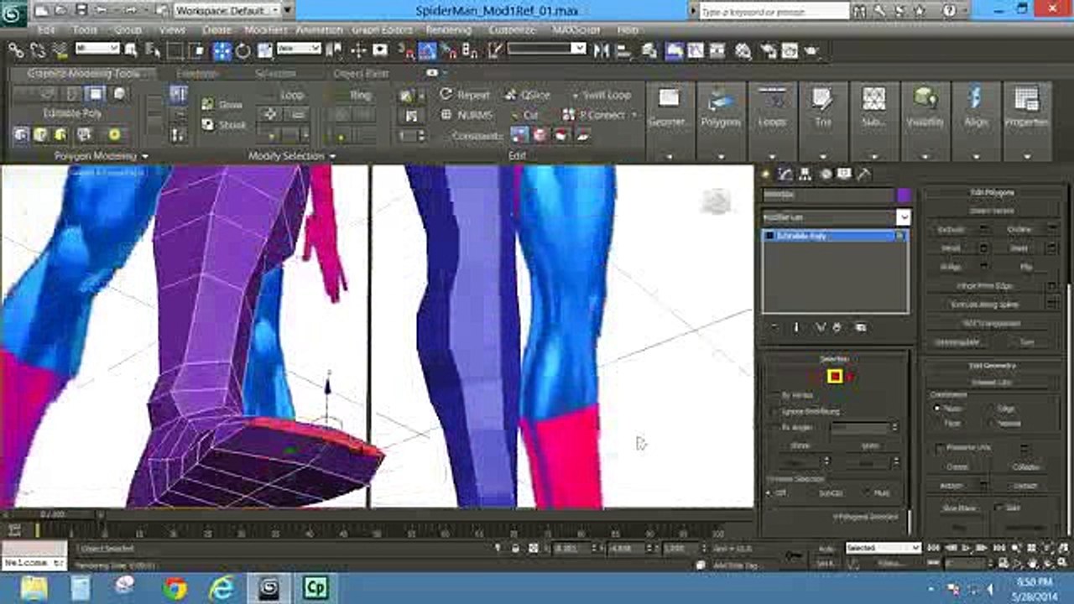The image size is (1074, 604).
Task: Switch to the Utilities hammer panel icon
Action: pos(864,174)
